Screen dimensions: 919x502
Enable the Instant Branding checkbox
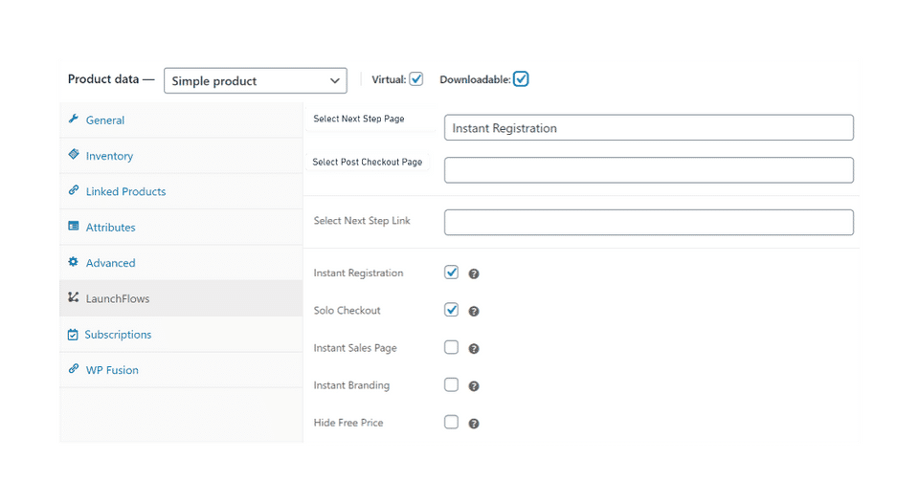(x=452, y=384)
